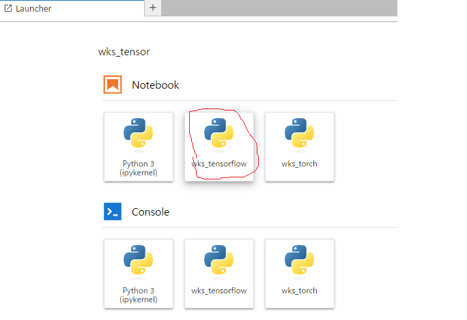Click Python logo on Python 3 console card

pos(139,259)
